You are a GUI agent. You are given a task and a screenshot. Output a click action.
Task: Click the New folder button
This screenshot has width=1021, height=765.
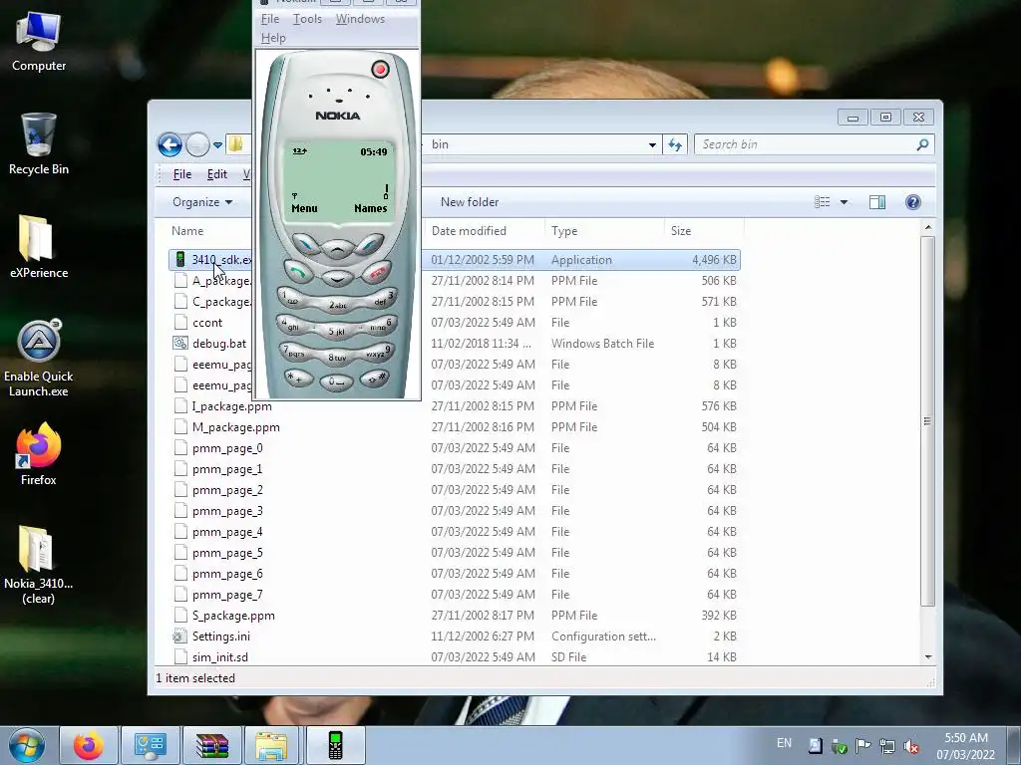pyautogui.click(x=470, y=202)
